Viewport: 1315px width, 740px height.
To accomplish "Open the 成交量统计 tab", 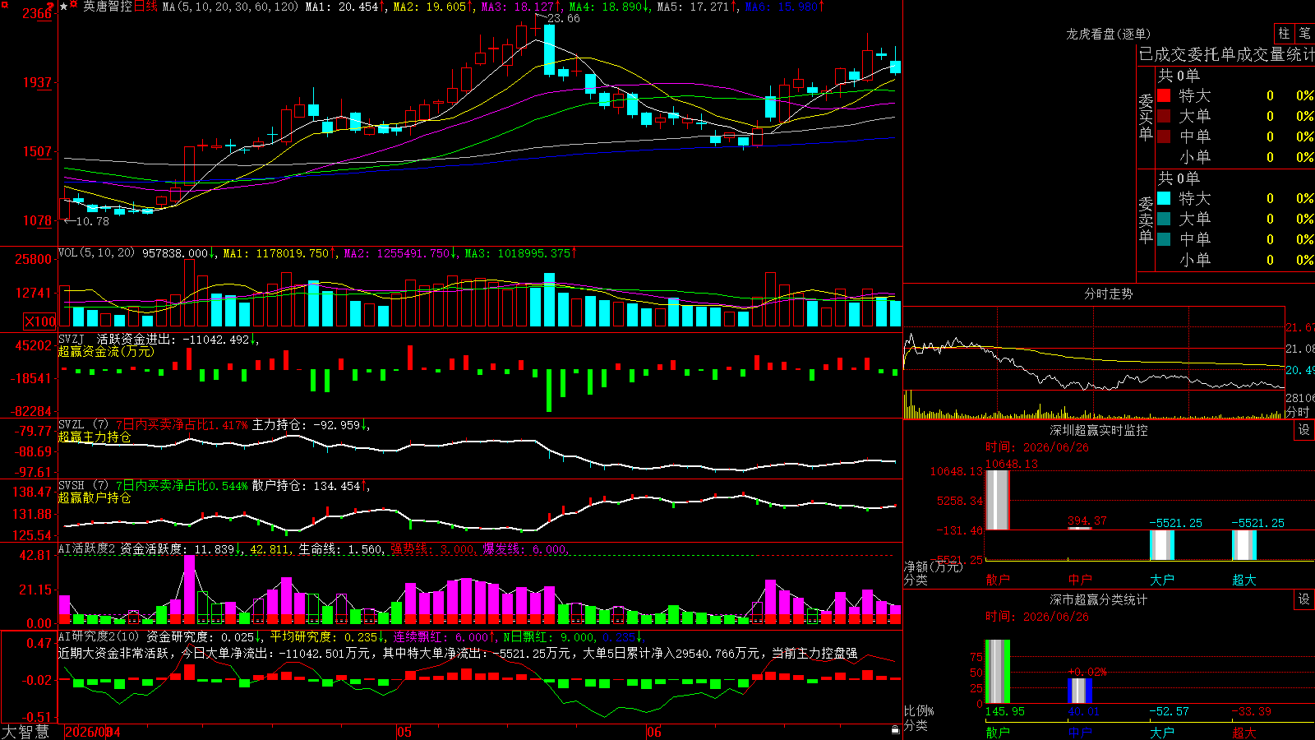I will [x=1276, y=55].
